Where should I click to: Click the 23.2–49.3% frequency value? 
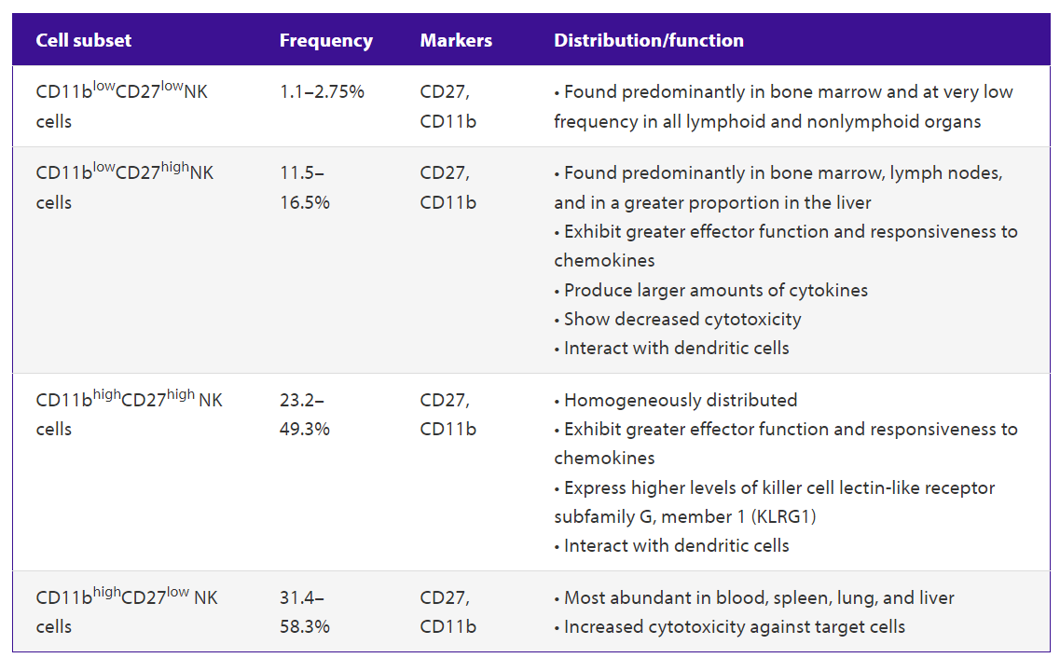tap(305, 414)
